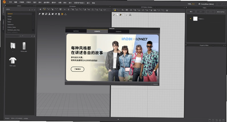Screen dimensions: 227x122
Task: Click the diagonal line tool in 2D toolbar
Action: 159,10
